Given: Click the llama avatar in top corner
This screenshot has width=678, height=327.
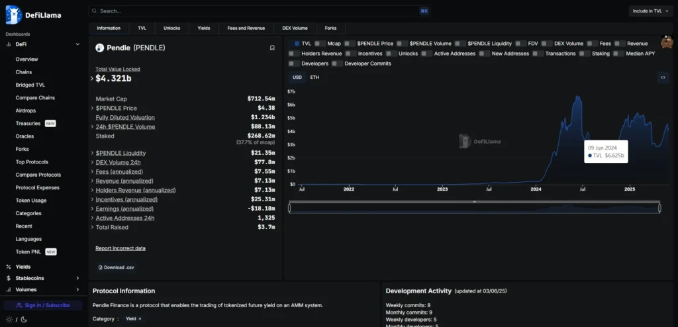Looking at the screenshot, I should coord(667,42).
